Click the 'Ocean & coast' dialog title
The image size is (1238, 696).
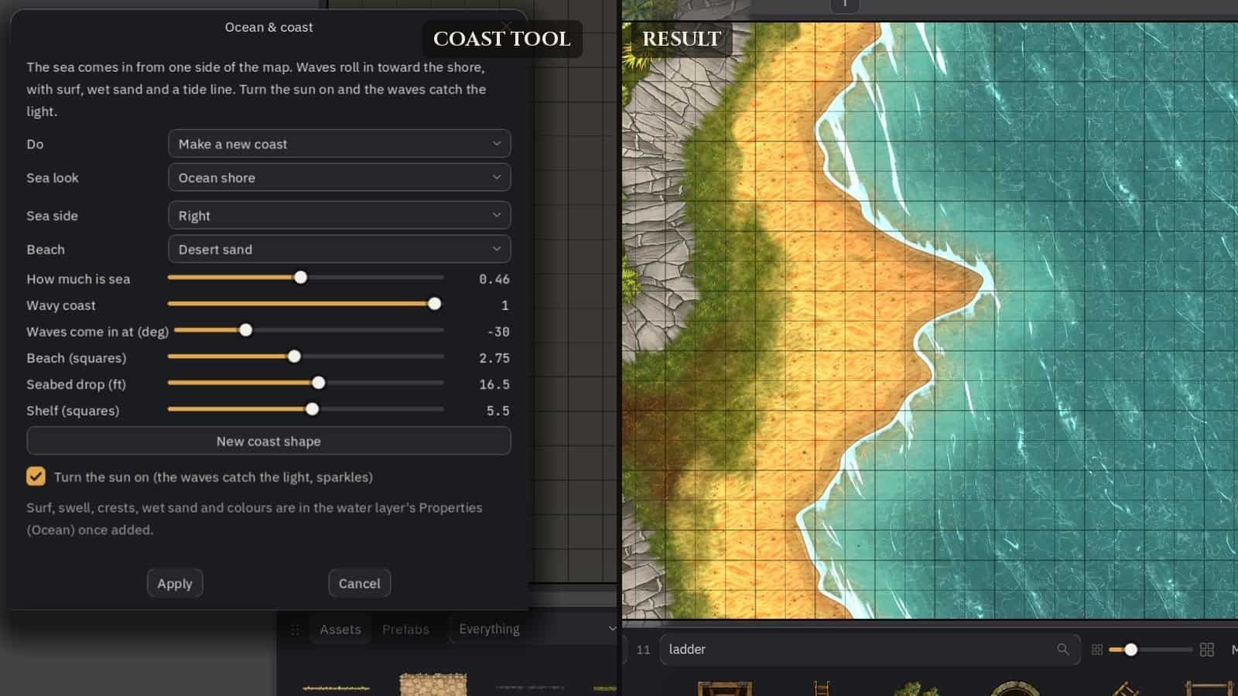pyautogui.click(x=268, y=27)
